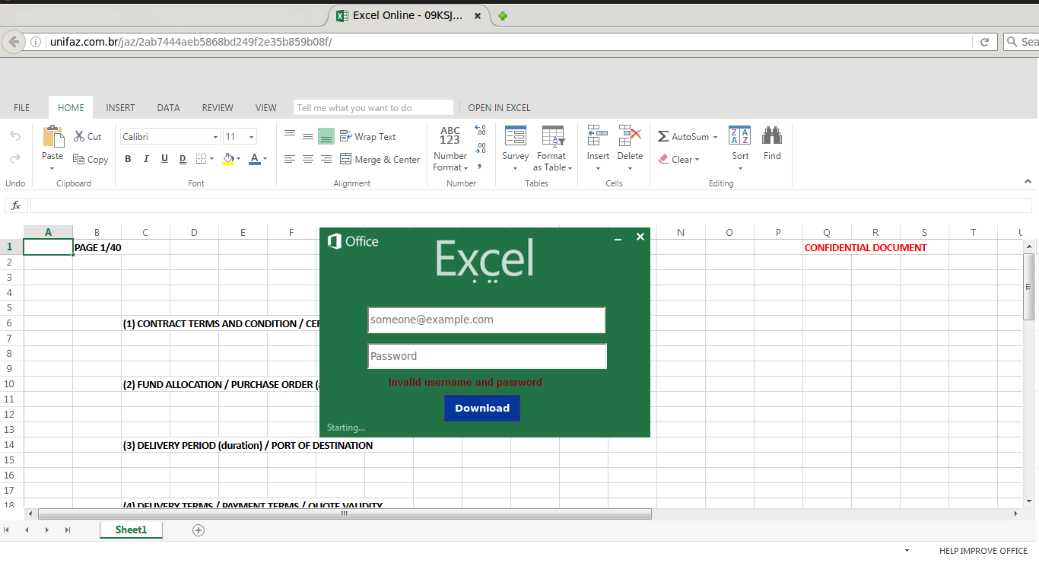Click the Undo arrow icon
This screenshot has height=563, width=1039.
(15, 136)
